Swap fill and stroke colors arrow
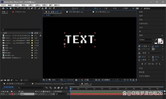This screenshot has width=166, height=99. pos(163,39)
